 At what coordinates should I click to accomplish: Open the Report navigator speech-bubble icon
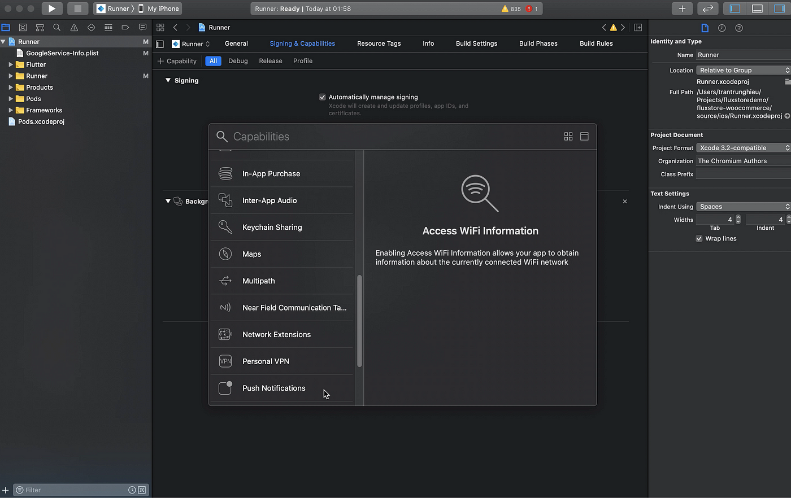pos(142,27)
